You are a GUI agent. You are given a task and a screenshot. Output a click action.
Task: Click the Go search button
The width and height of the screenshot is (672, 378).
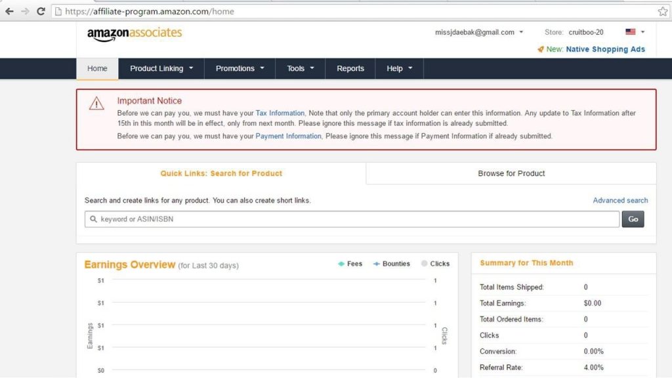[x=633, y=219]
